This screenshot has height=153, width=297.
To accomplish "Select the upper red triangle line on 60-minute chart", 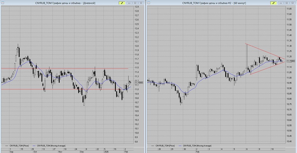I will 265,51.
